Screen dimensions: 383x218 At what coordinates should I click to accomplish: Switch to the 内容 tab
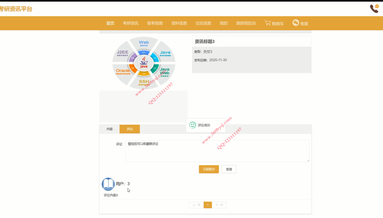(110, 129)
